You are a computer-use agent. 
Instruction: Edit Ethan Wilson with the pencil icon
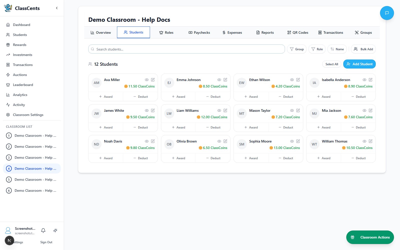click(298, 79)
